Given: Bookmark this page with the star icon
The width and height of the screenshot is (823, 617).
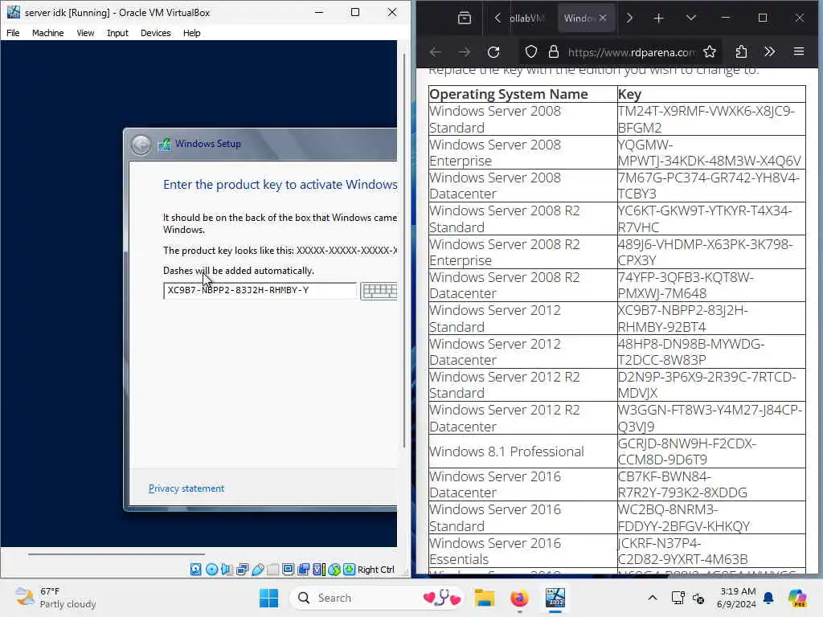Looking at the screenshot, I should tap(710, 52).
